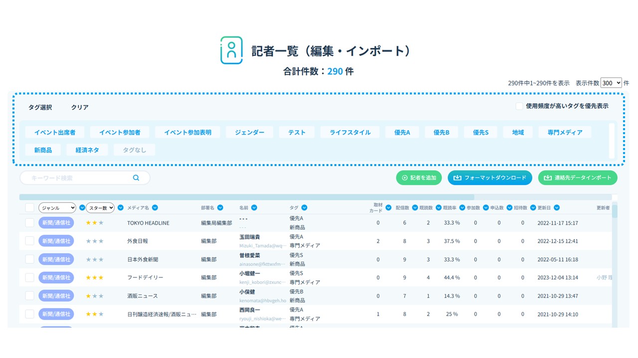Image resolution: width=638 pixels, height=358 pixels.
Task: Click sort arrow beside 更新日
Action: (x=556, y=208)
